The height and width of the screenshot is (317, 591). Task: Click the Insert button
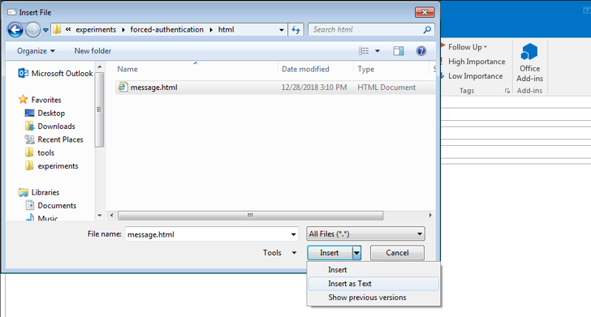coord(329,253)
